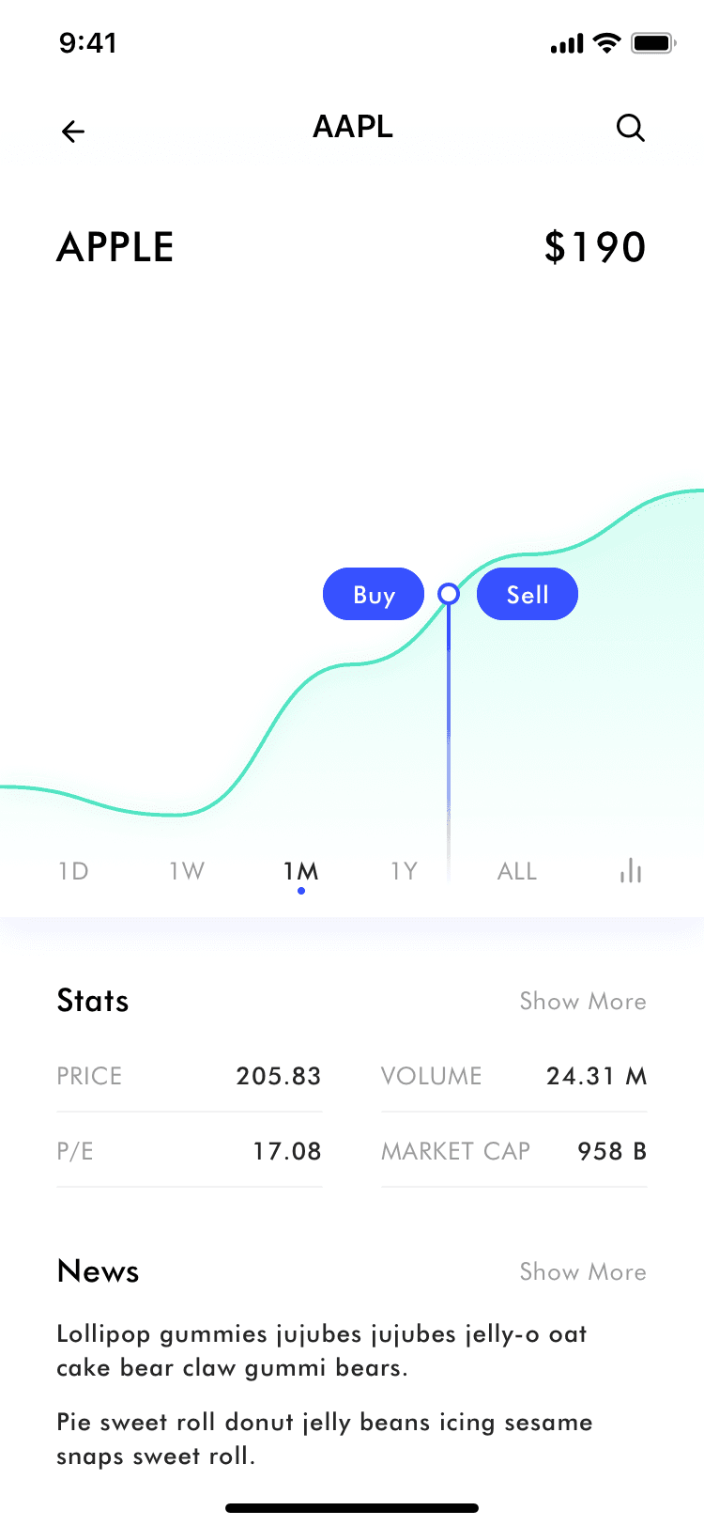Image resolution: width=704 pixels, height=1526 pixels.
Task: Tap the back arrow icon
Action: point(73,132)
